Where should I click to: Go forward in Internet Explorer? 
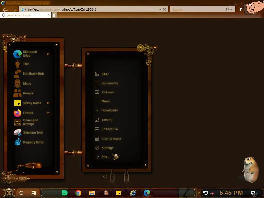pyautogui.click(x=14, y=10)
